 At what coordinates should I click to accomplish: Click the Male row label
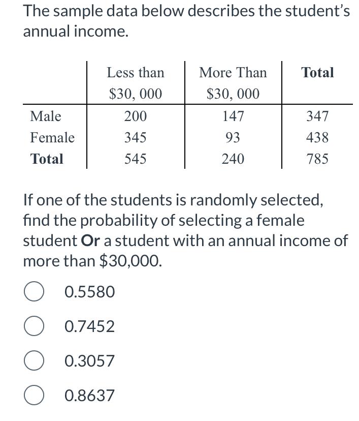pyautogui.click(x=45, y=116)
